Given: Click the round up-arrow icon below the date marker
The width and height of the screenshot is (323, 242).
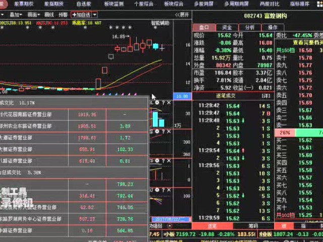Looking at the screenshot, I should [x=170, y=226].
